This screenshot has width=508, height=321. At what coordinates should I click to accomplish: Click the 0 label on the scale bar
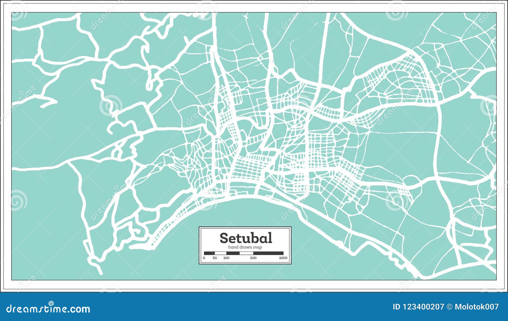tap(204, 258)
